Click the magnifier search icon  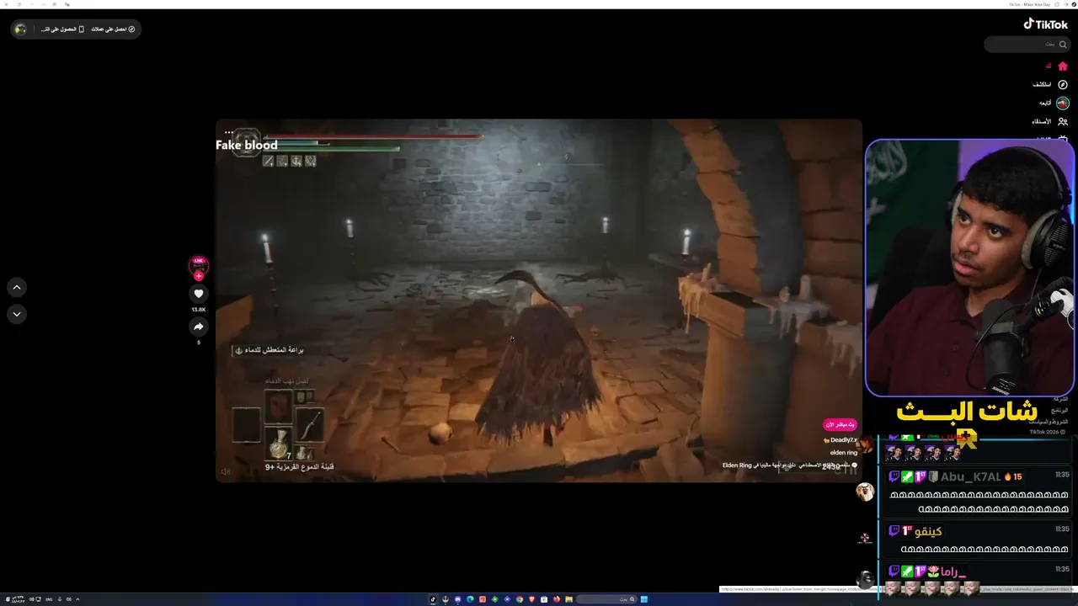pyautogui.click(x=1063, y=45)
